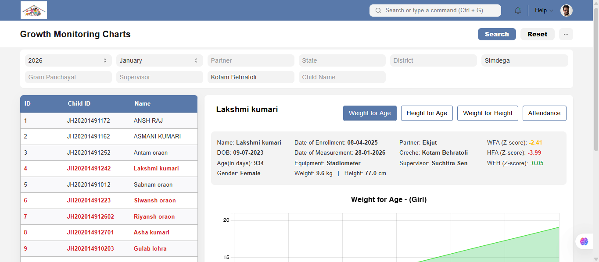Open the user avatar profile menu
Screen dimensions: 599x262
point(567,11)
